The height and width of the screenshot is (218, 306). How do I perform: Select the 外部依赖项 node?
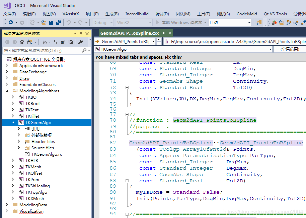coord(42,135)
